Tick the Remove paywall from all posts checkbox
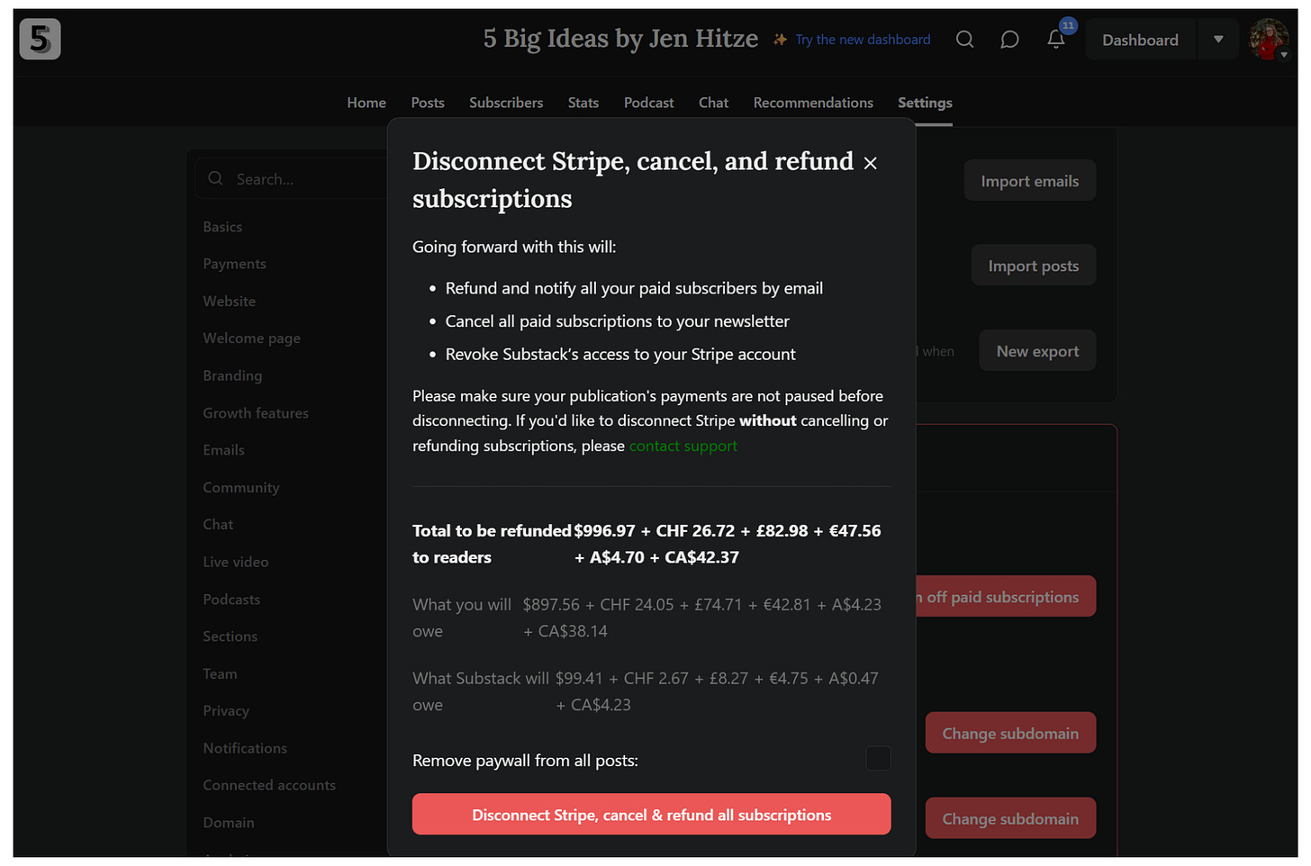Viewport: 1311px width, 866px height. pyautogui.click(x=878, y=759)
